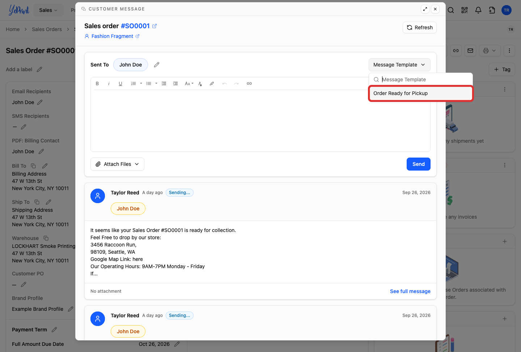
Task: Open the Message Template dropdown
Action: 399,65
